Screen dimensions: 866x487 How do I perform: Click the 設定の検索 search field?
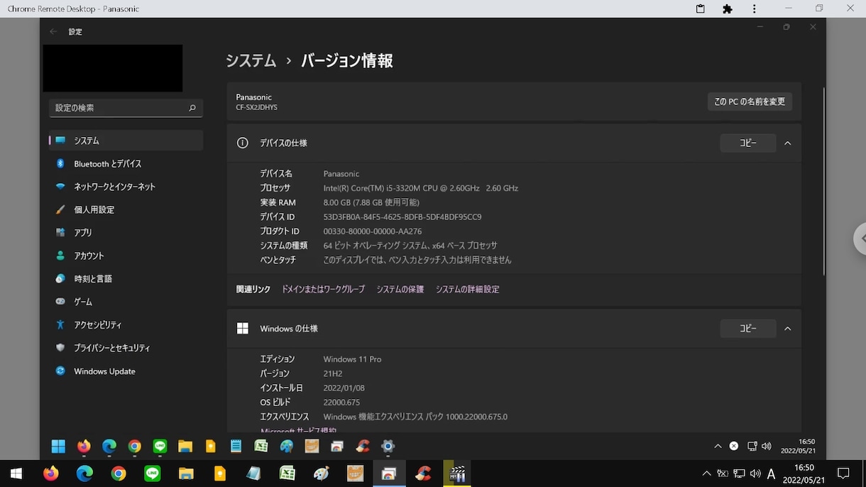(126, 108)
